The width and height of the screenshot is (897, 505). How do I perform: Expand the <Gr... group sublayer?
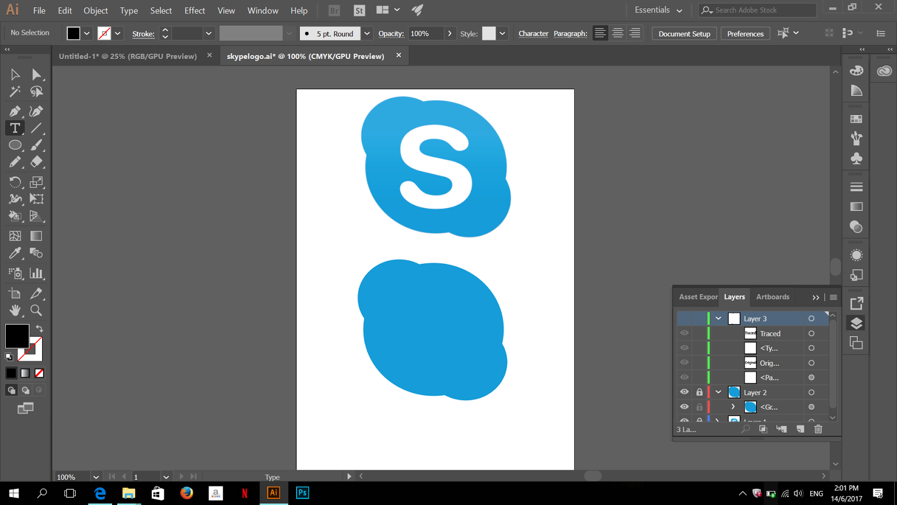tap(733, 407)
